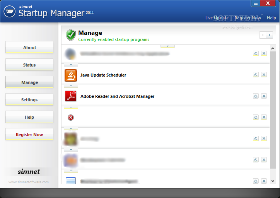
Task: Open the Settings section
Action: click(x=29, y=99)
